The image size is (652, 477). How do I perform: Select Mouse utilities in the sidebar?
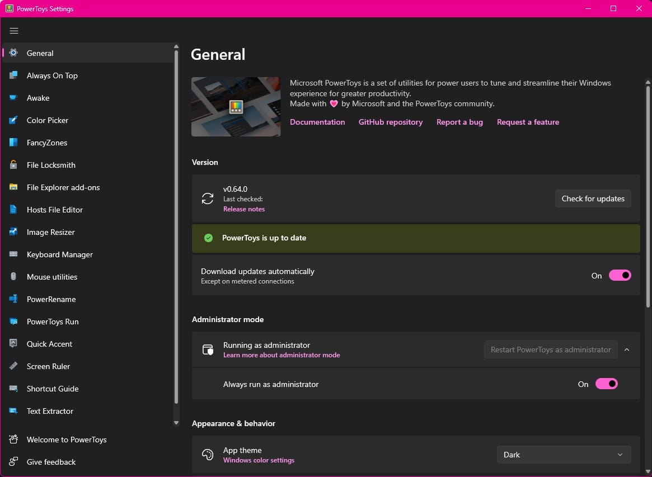coord(13,277)
